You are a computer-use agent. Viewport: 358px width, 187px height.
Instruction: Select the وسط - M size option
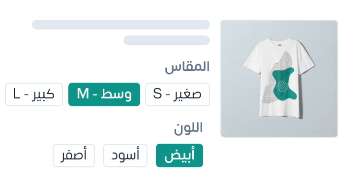coord(104,94)
